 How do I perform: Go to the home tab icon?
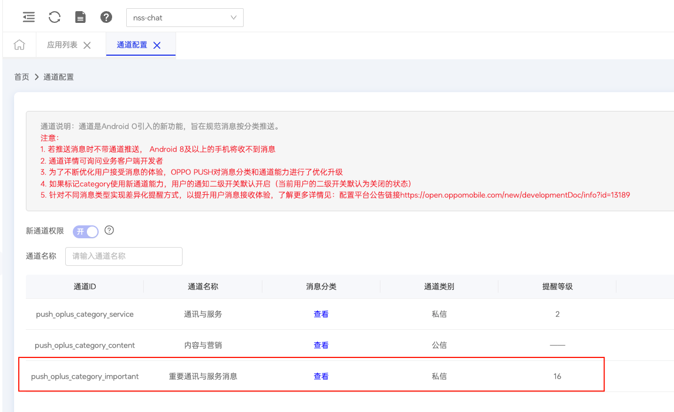click(19, 45)
